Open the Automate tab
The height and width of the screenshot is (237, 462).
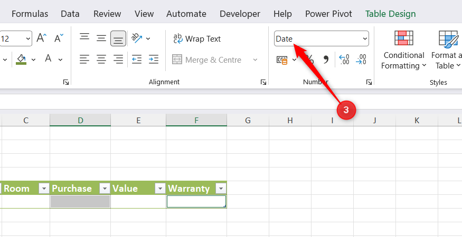coord(186,14)
